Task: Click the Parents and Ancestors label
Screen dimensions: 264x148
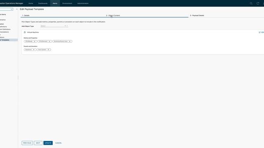Action: pyautogui.click(x=31, y=46)
